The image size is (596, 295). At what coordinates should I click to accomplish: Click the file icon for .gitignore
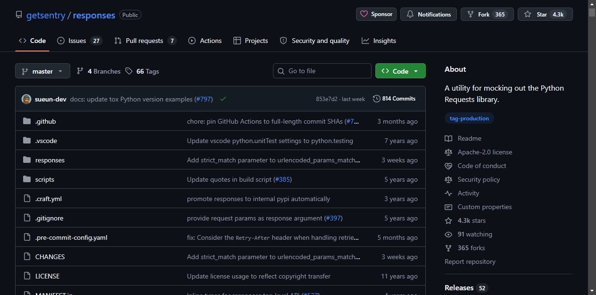27,218
